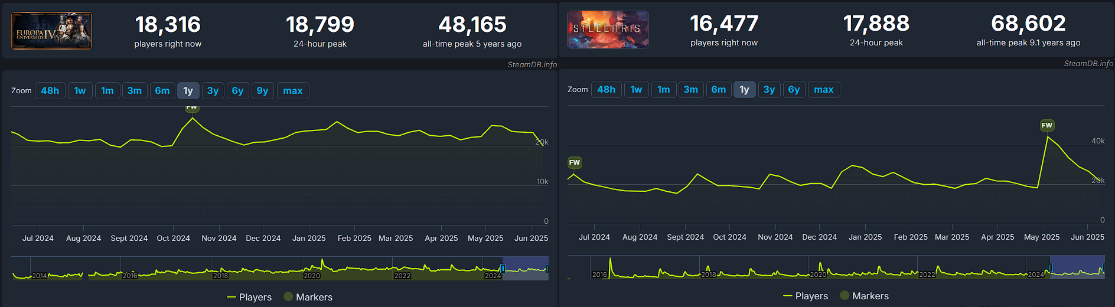This screenshot has height=307, width=1115.
Task: Click the 17,888 24-hour peak figure
Action: pos(876,23)
